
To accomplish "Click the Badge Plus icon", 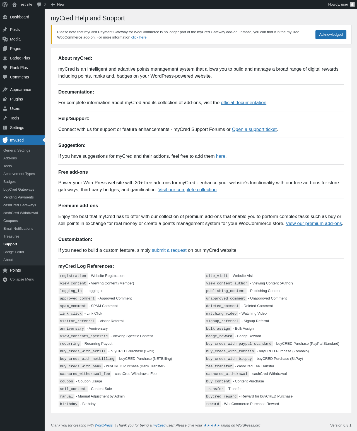I will [x=5, y=58].
